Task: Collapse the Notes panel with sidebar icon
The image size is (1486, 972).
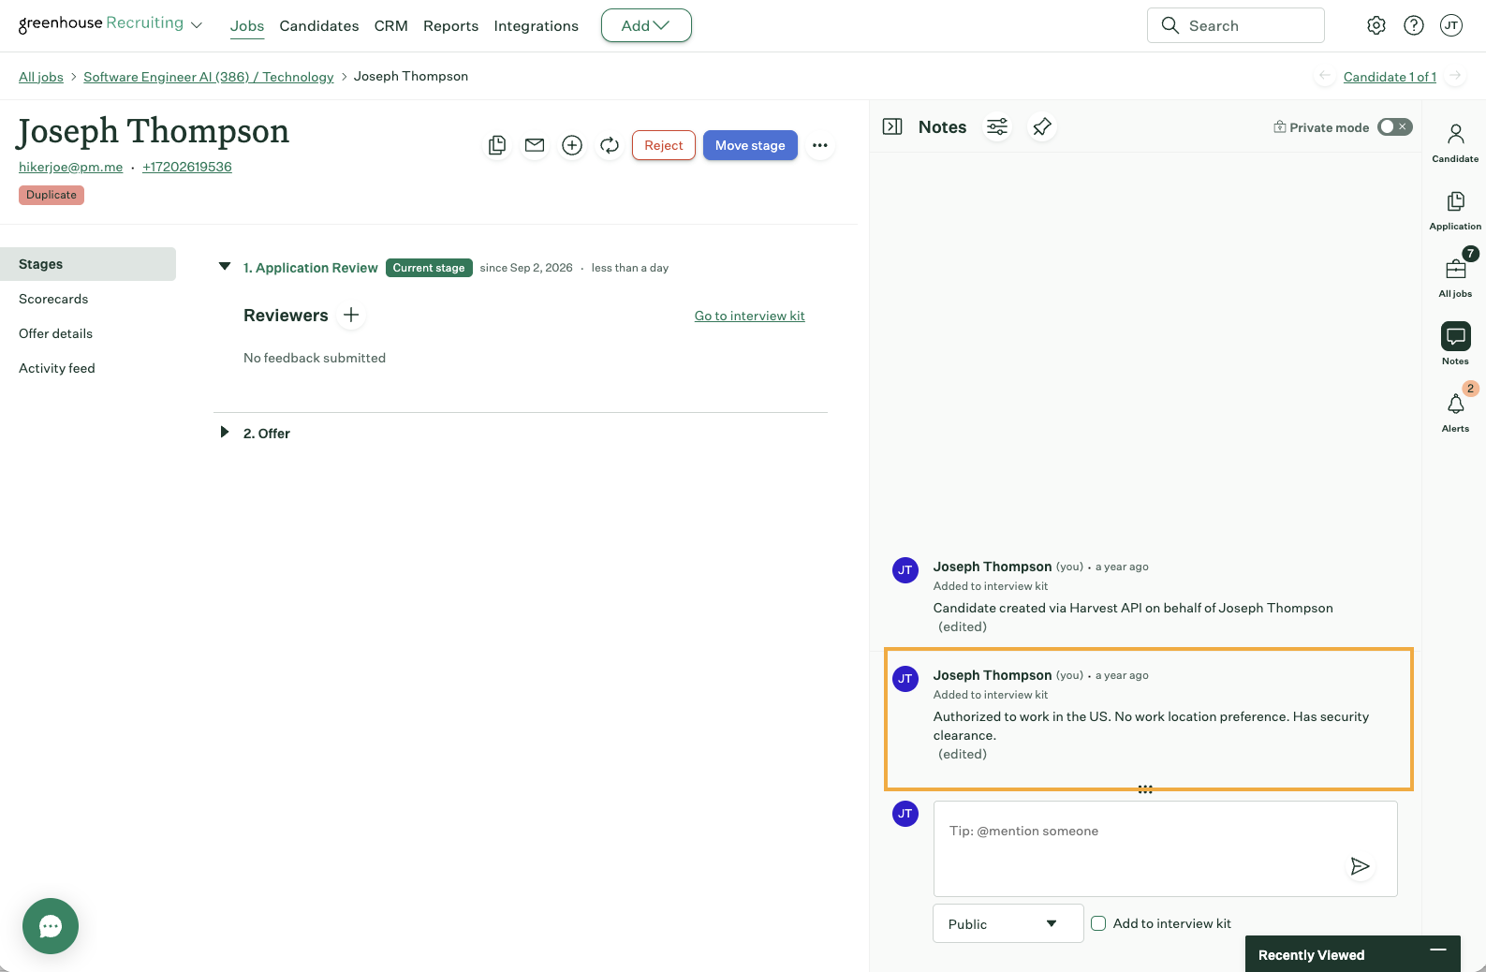Action: (x=892, y=126)
